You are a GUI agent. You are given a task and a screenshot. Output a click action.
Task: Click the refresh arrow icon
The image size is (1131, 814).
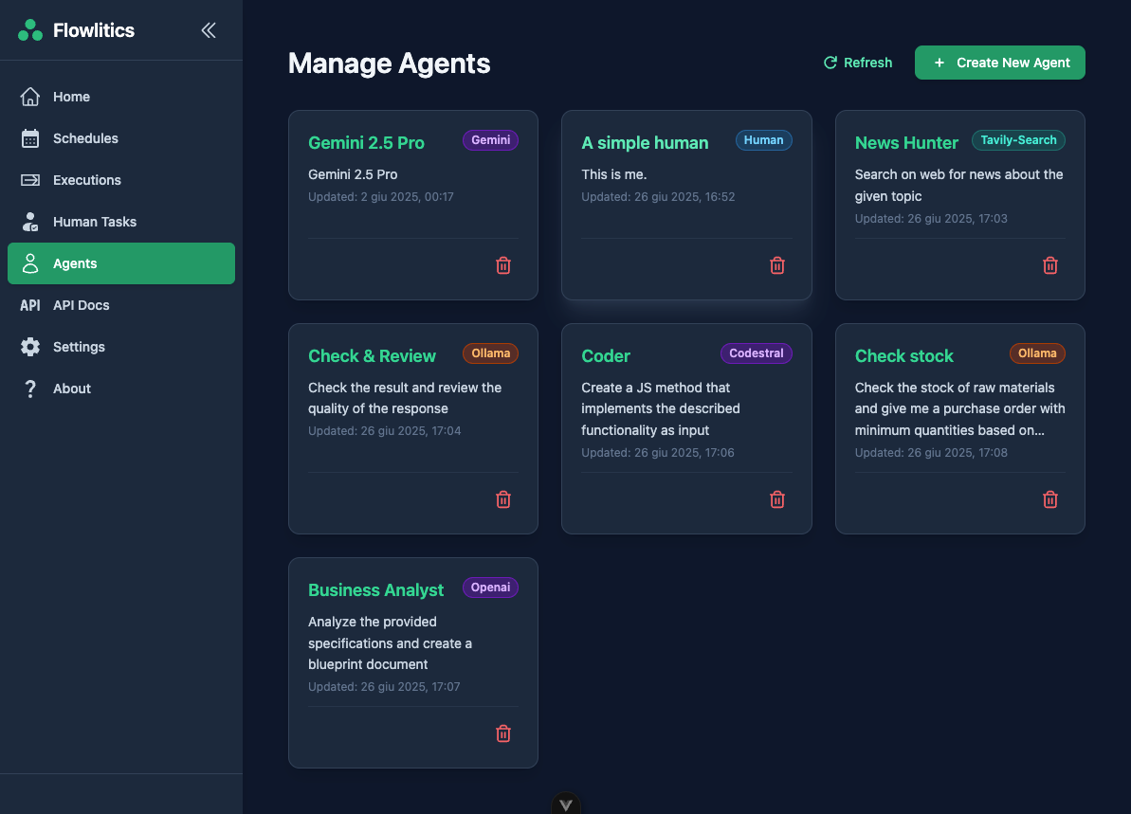click(830, 63)
